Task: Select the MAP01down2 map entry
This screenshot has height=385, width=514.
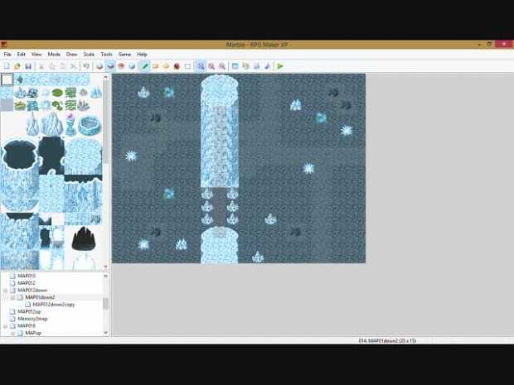Action: click(x=40, y=297)
